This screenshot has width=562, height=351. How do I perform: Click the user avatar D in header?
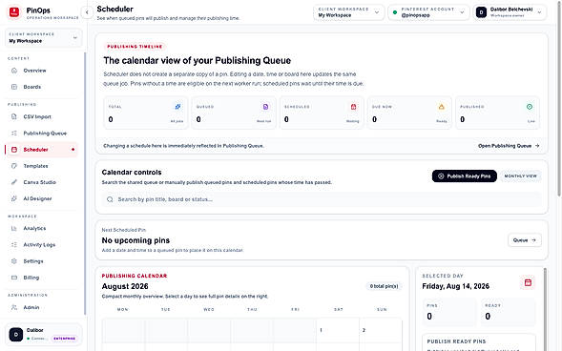pos(481,12)
